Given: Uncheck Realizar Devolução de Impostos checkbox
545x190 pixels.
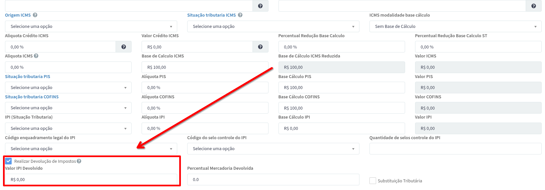Looking at the screenshot, I should [x=8, y=161].
